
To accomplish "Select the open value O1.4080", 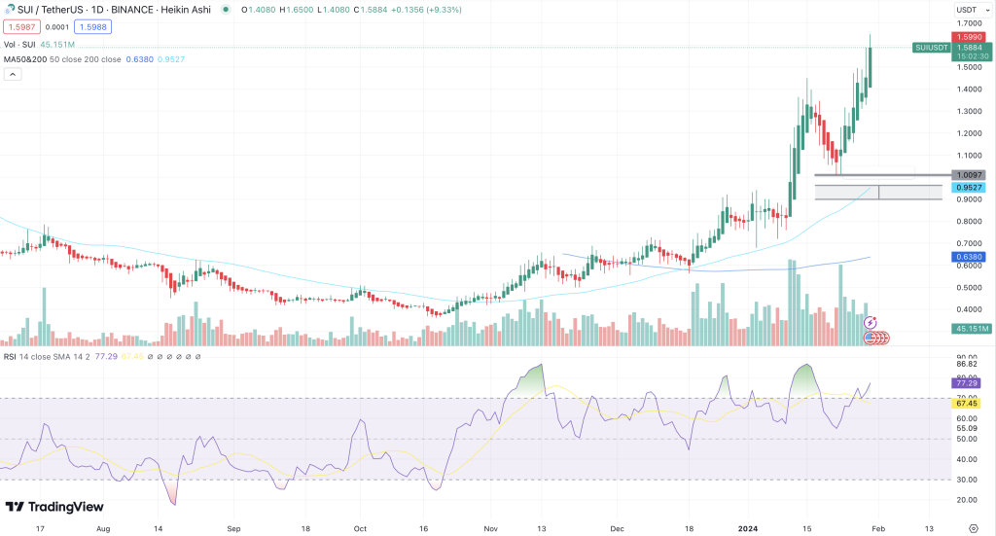I will pos(259,10).
